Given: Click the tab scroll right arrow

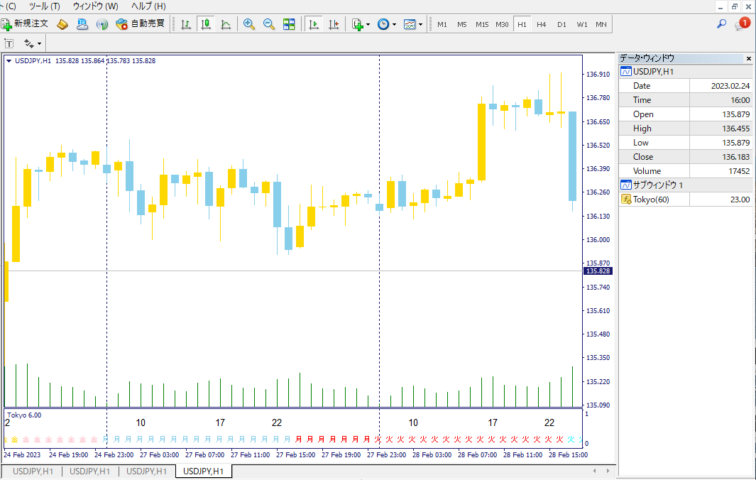Looking at the screenshot, I should click(x=608, y=471).
